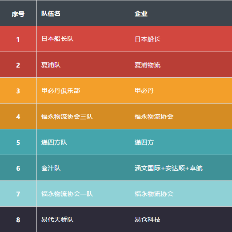232x232 pixels.
Task: Select the row number 4 cell
Action: [x=18, y=116]
